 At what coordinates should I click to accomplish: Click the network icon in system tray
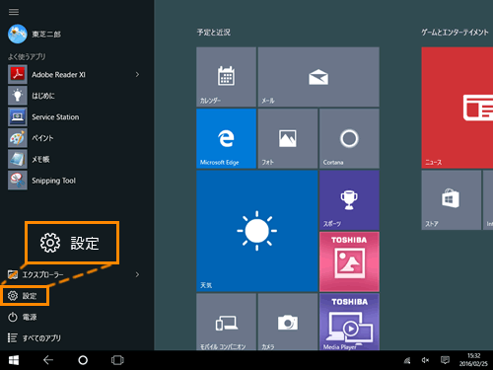click(407, 360)
